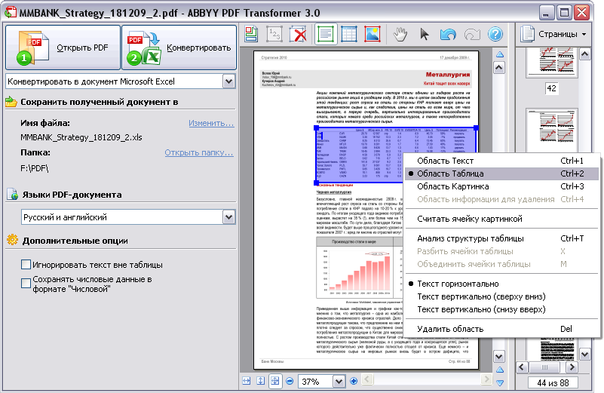The image size is (604, 393).
Task: Maximize the ABBYY PDF Transformer window
Action: pyautogui.click(x=564, y=13)
